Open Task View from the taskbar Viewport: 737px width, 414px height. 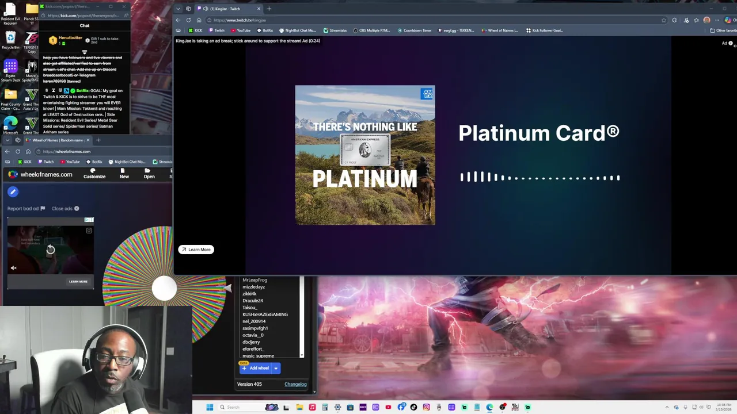pyautogui.click(x=286, y=407)
